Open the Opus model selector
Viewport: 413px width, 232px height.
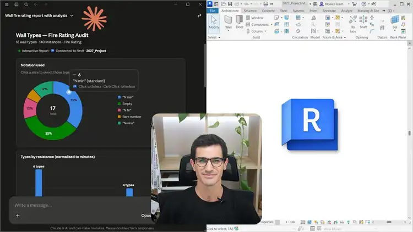pyautogui.click(x=146, y=216)
